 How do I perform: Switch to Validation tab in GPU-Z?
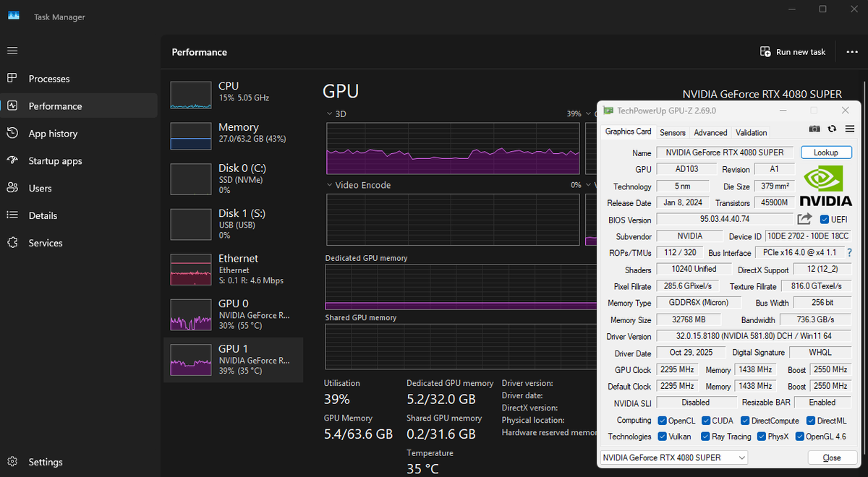pyautogui.click(x=751, y=132)
